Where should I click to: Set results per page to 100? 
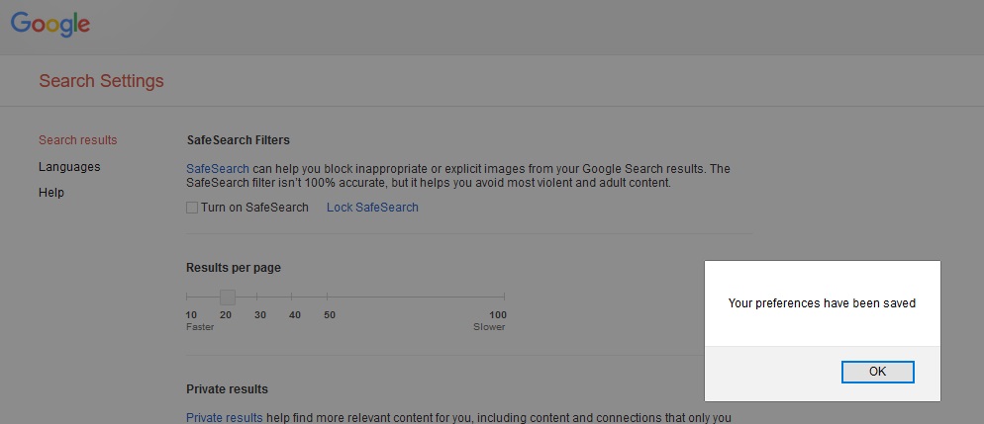(498, 315)
